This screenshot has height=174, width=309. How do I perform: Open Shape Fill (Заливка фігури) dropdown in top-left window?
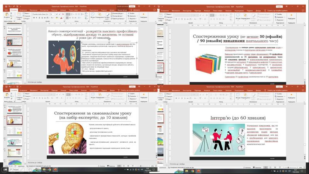pos(117,14)
